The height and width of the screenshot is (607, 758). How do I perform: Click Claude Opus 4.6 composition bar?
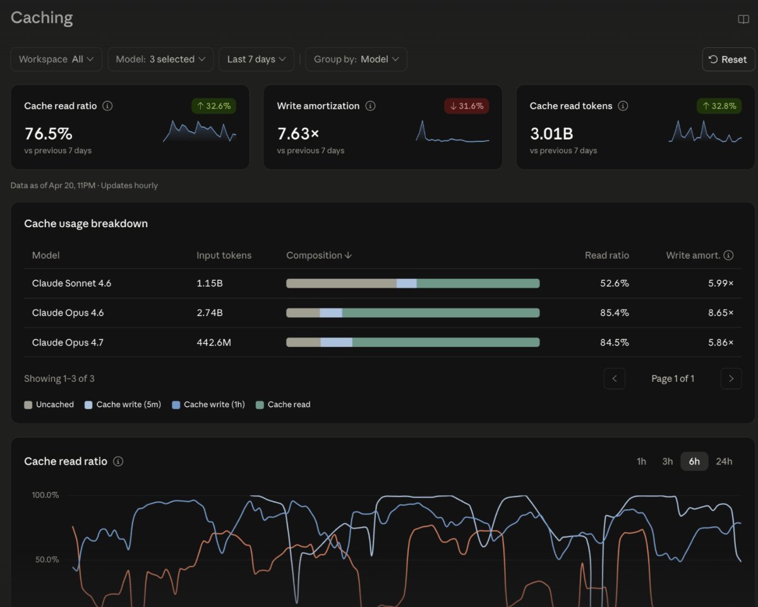413,313
